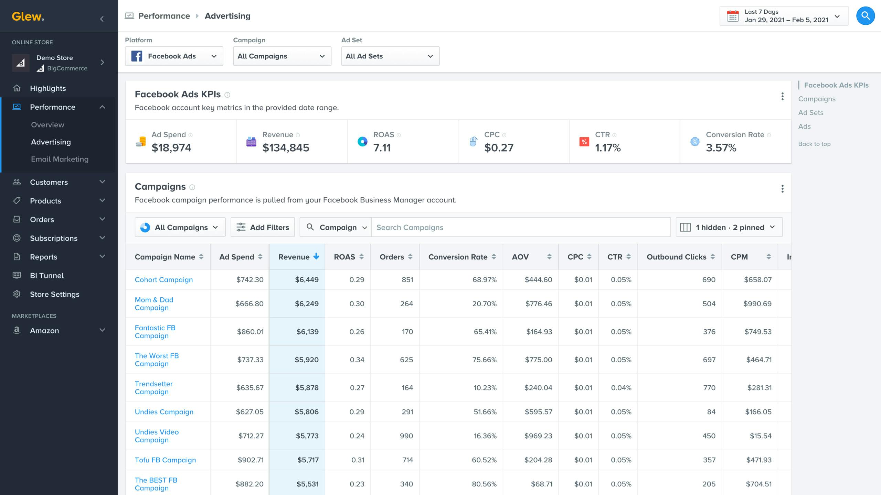881x495 pixels.
Task: Open the Campaign search-type dropdown
Action: pos(336,227)
